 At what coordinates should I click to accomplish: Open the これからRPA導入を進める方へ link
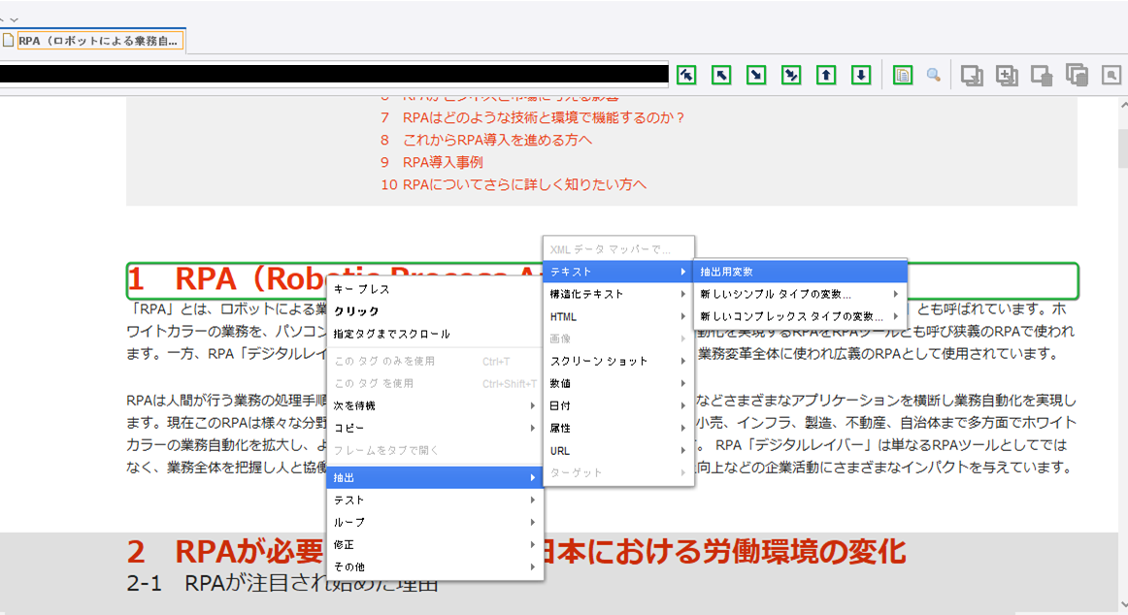pyautogui.click(x=496, y=140)
